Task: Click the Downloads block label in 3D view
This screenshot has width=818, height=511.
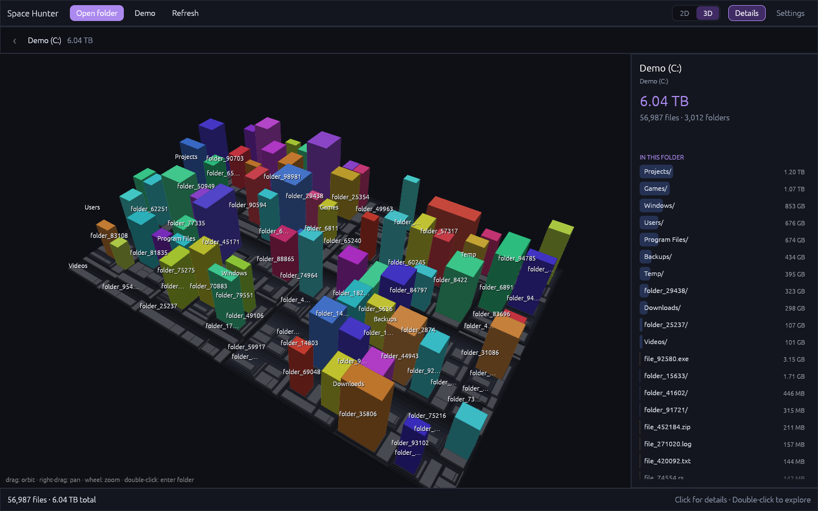Action: pos(348,384)
